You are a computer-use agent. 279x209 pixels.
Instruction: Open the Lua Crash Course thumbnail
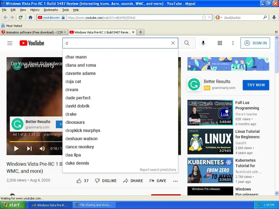210,113
